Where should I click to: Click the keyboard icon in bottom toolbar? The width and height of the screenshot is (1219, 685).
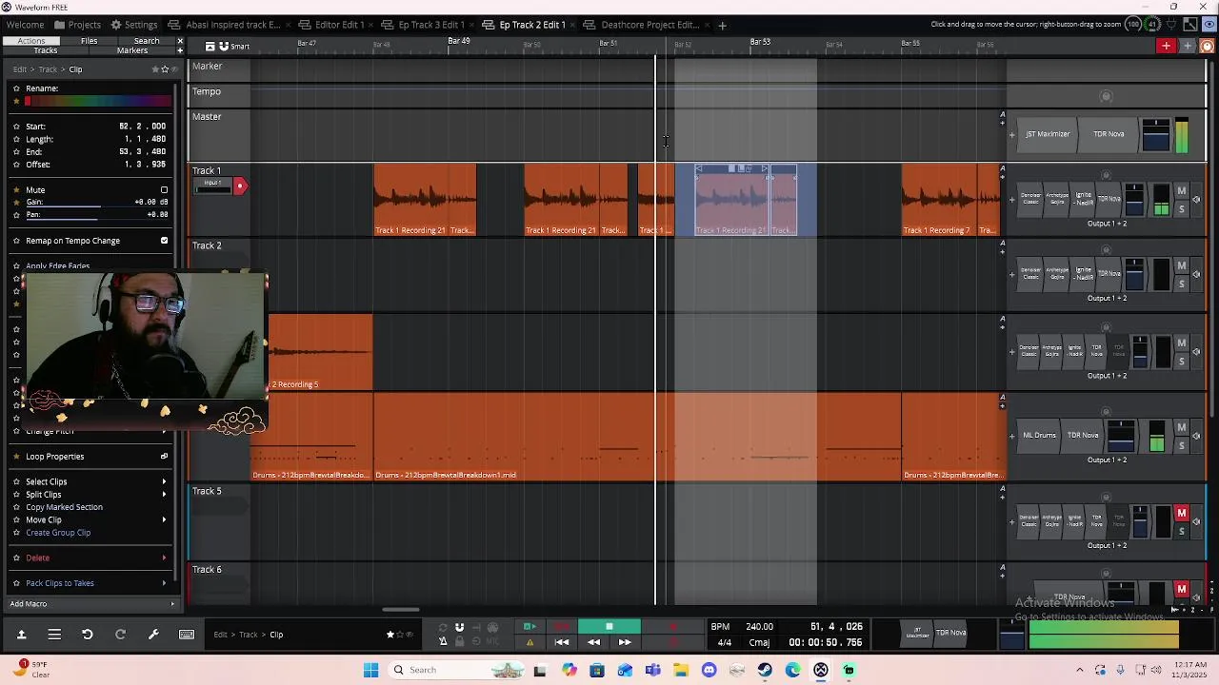pyautogui.click(x=187, y=635)
